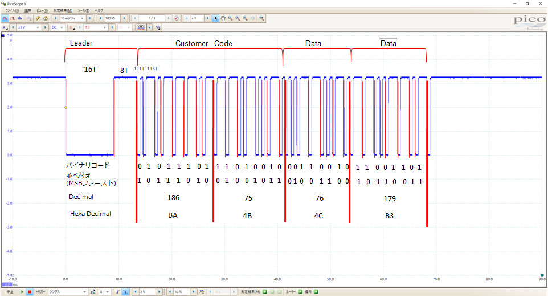Click the math channels waveform icon
548x297 pixels.
click(x=158, y=27)
